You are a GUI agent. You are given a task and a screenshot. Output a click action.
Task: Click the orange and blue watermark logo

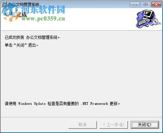(10, 13)
